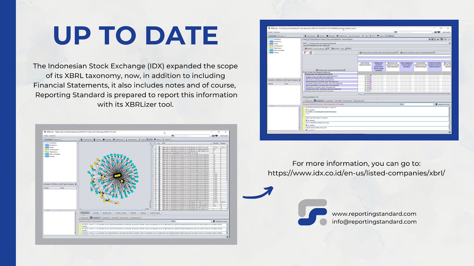This screenshot has height=266, width=474.
Task: Expand Otros conceptos node in left window tree
Action: (x=44, y=154)
